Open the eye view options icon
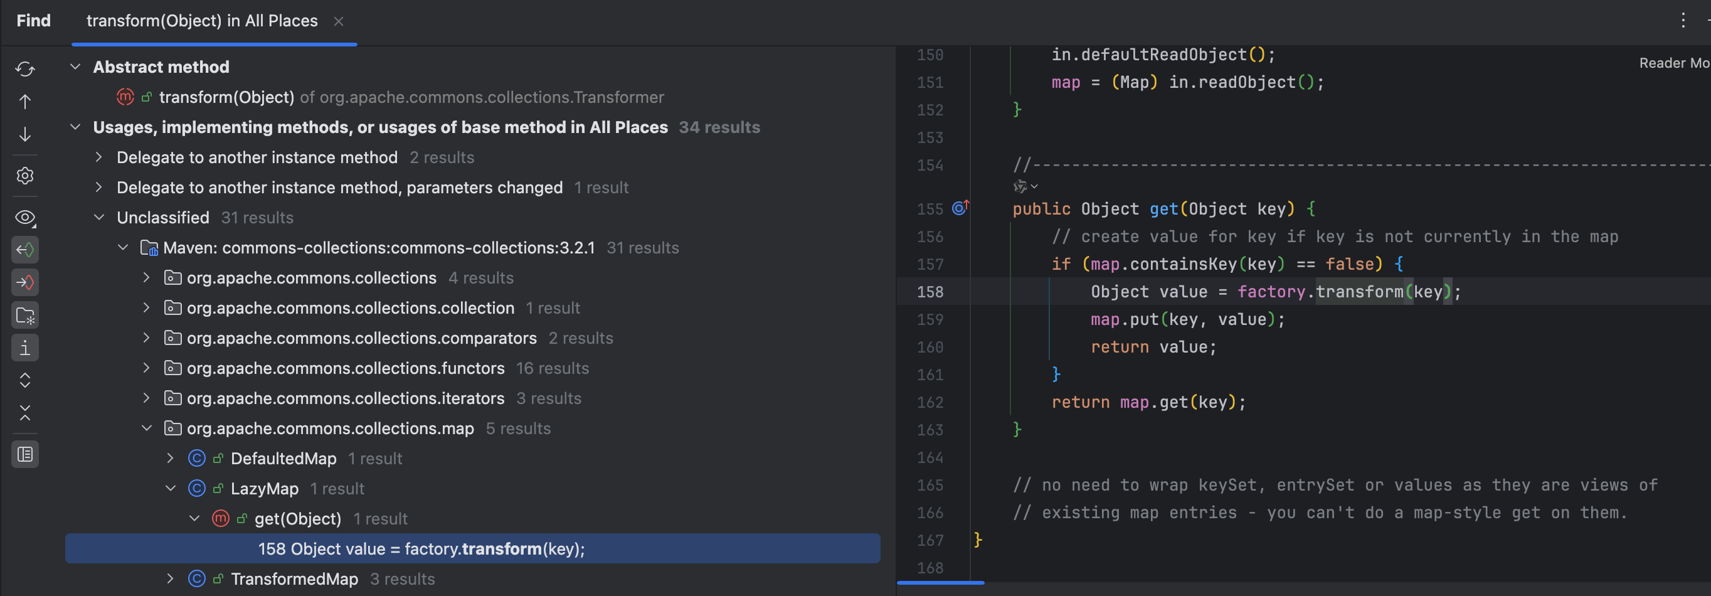The image size is (1711, 596). pos(25,217)
